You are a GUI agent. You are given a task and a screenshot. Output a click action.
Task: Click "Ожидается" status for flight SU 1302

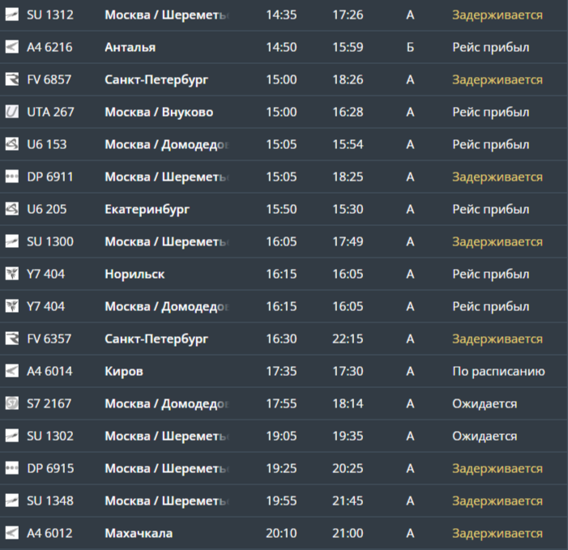(x=485, y=436)
